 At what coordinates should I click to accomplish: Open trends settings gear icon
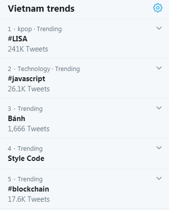(x=158, y=8)
